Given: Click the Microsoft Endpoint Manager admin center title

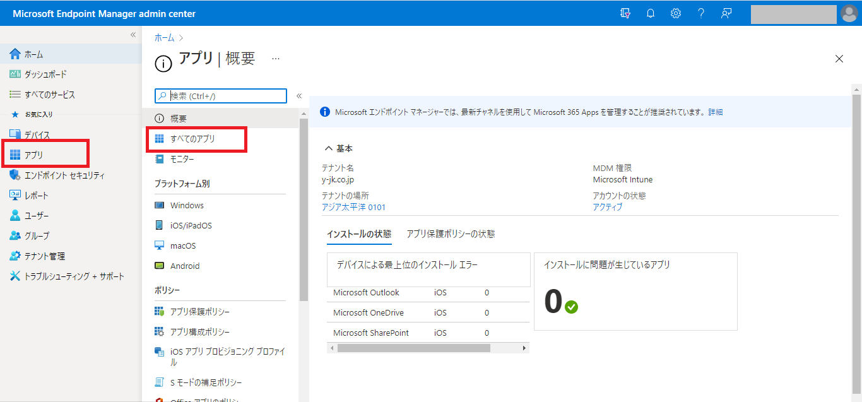Looking at the screenshot, I should click(x=104, y=13).
